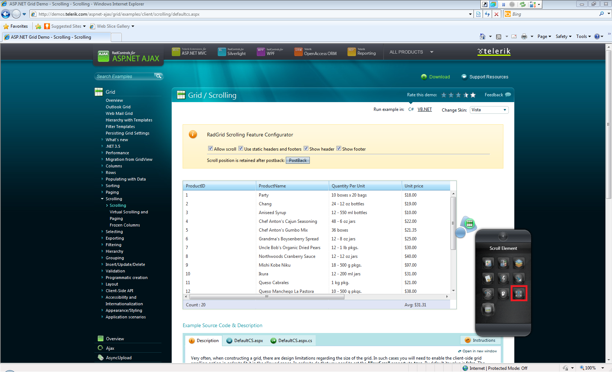Image resolution: width=612 pixels, height=372 pixels.
Task: Uncheck the Show header checkbox
Action: pos(306,148)
